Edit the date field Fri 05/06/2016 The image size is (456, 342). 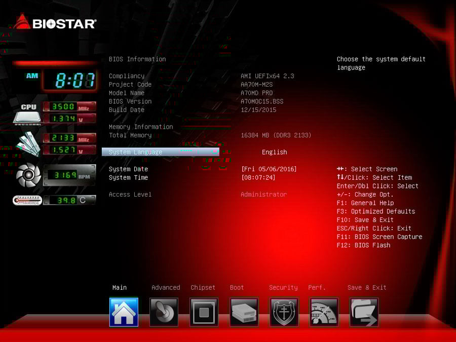pos(269,169)
